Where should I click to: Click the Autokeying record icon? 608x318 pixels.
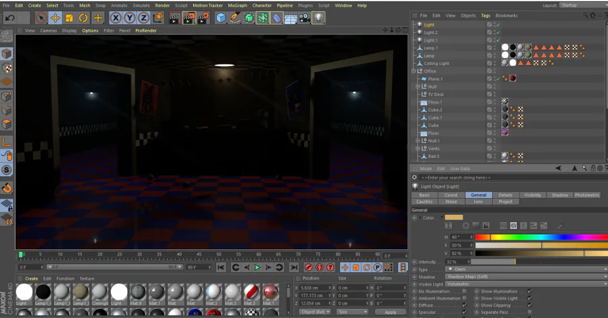click(320, 267)
